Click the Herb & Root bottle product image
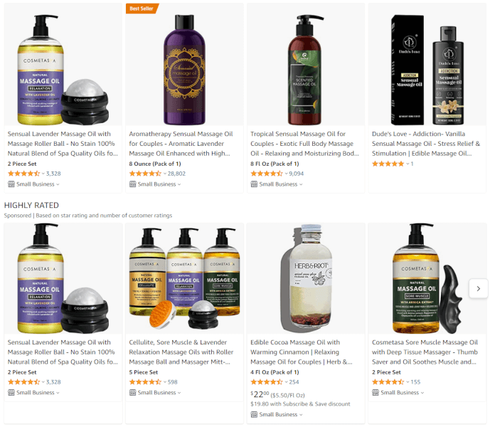490x427 pixels. coord(307,278)
